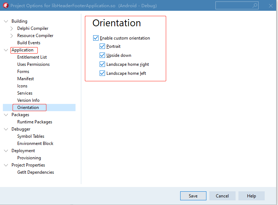278x205 pixels.
Task: Collapse the Debugger tree section
Action: click(6, 129)
